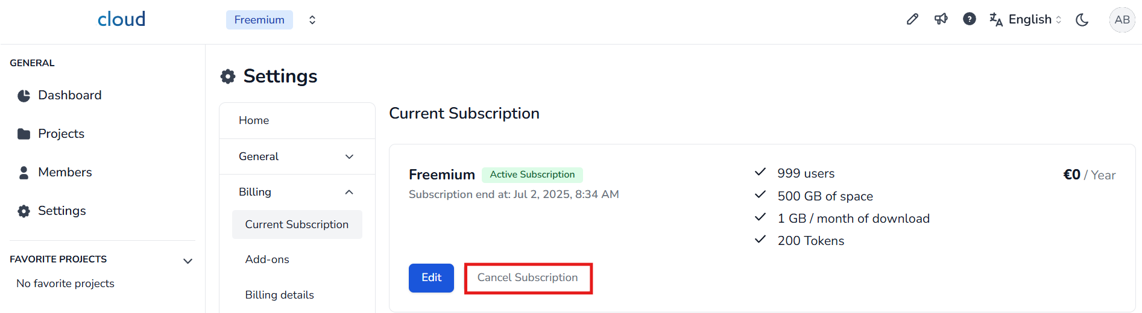The height and width of the screenshot is (313, 1142).
Task: Click the help question mark icon
Action: pos(969,19)
